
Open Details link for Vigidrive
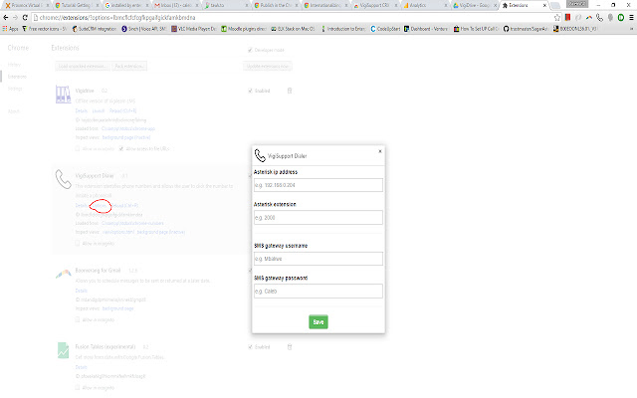[82, 110]
